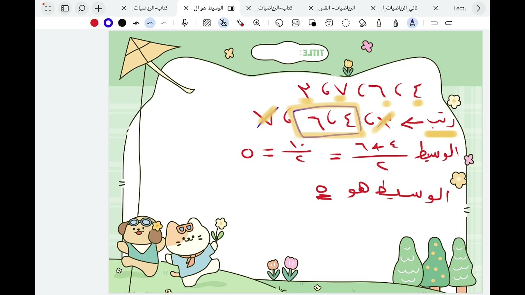
Task: Close the الرياضيات- القس.. tab
Action: point(311,8)
